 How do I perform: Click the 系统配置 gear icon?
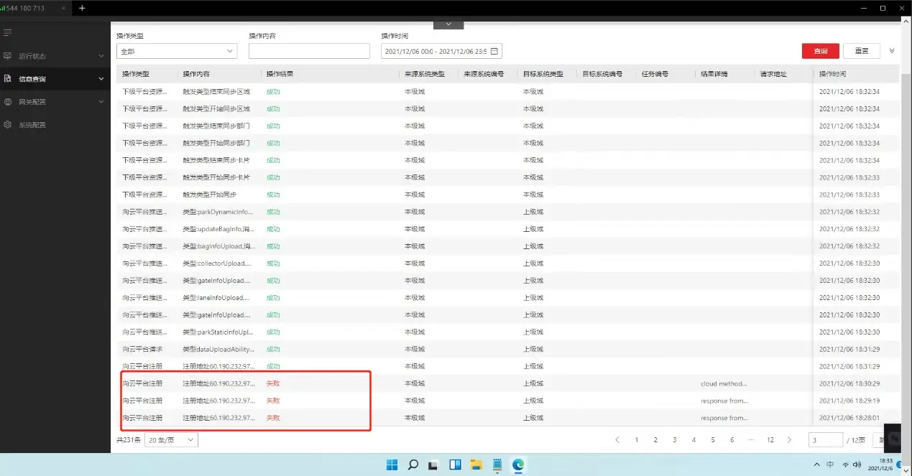pos(8,125)
